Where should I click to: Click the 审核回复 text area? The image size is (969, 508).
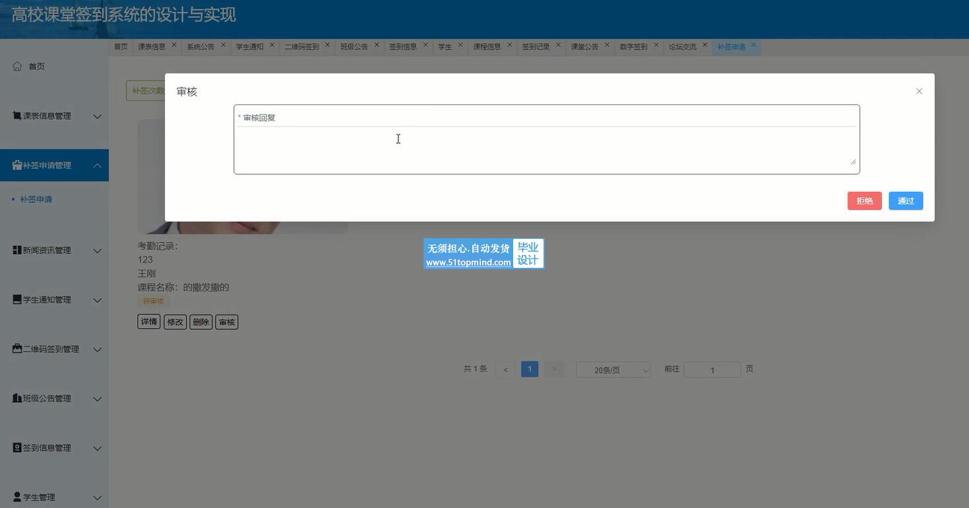tap(546, 146)
